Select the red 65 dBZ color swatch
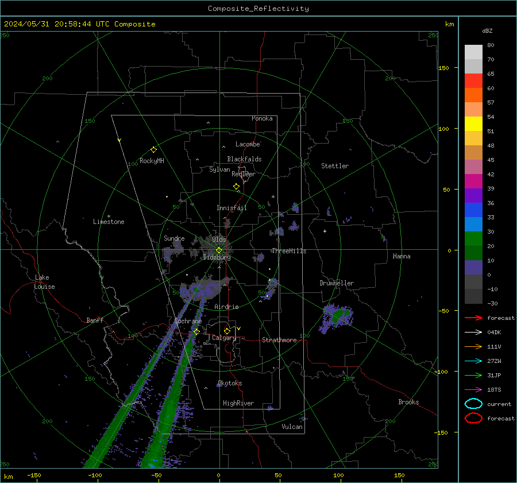Image resolution: width=517 pixels, height=483 pixels. click(473, 80)
